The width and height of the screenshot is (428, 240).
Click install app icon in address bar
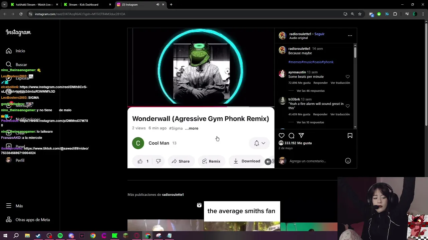tap(345, 14)
